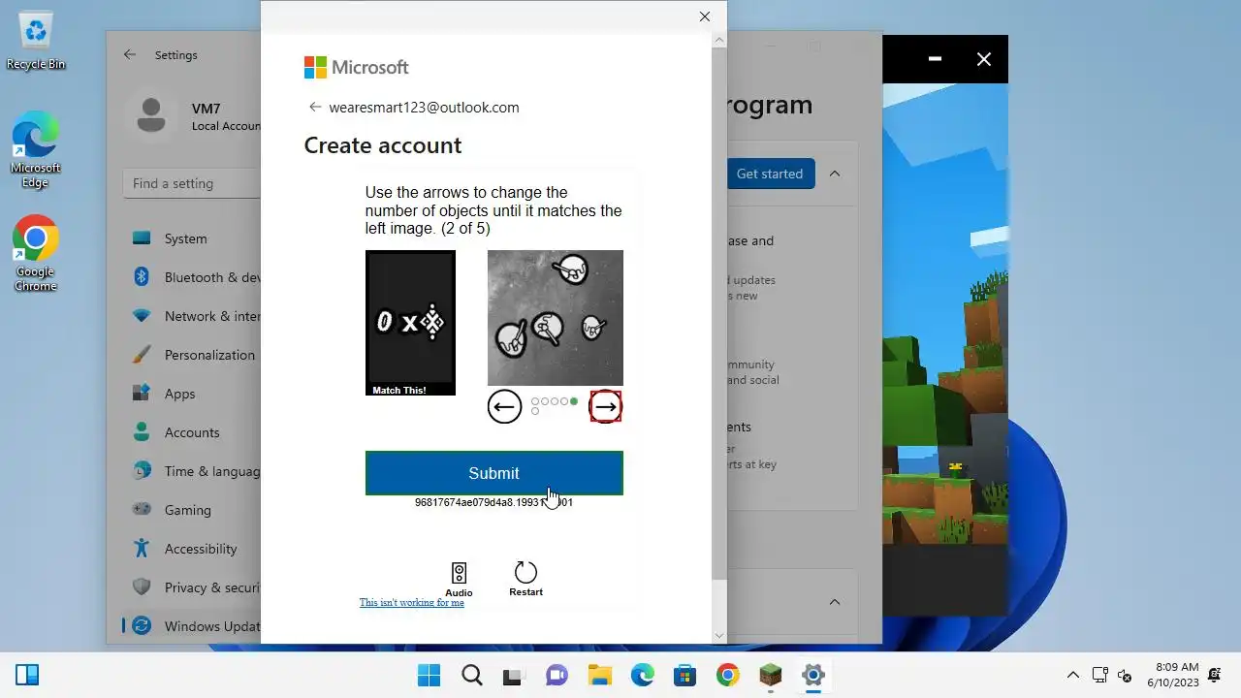1241x698 pixels.
Task: Switch to Minecraft on taskbar
Action: pos(770,675)
